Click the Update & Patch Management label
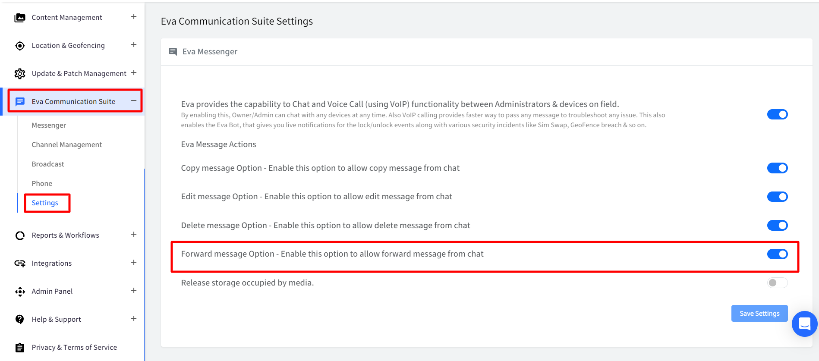This screenshot has height=361, width=819. click(79, 74)
